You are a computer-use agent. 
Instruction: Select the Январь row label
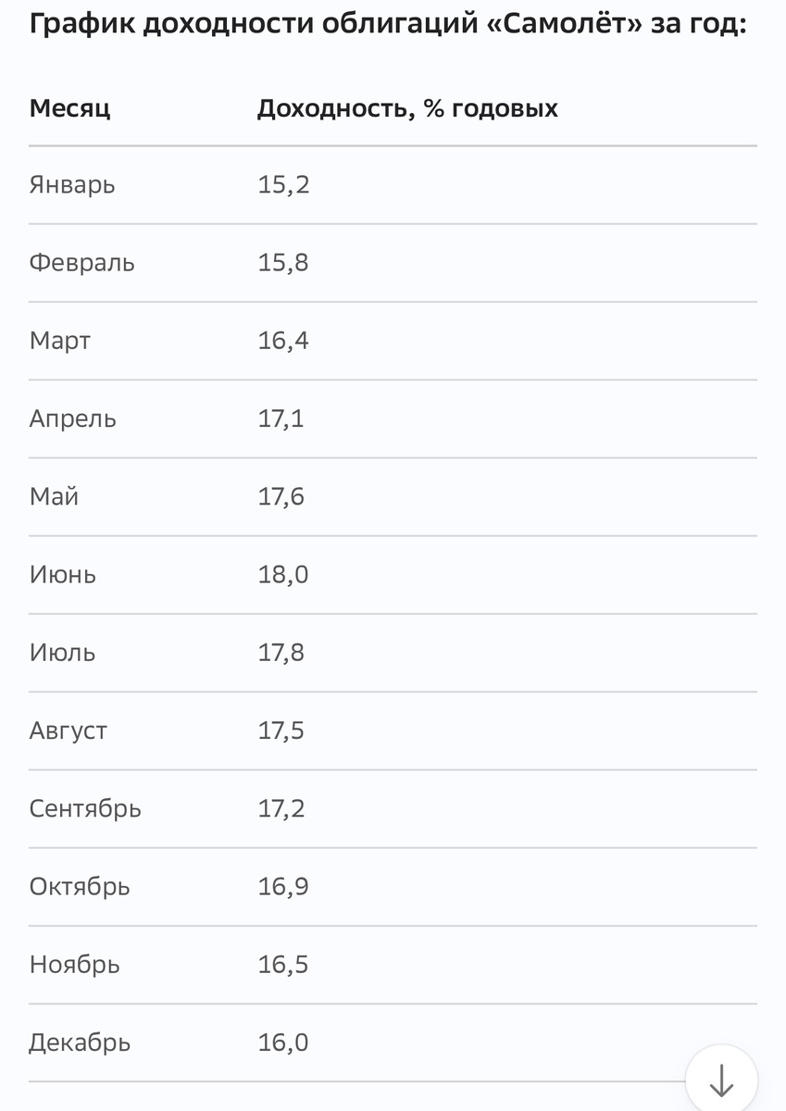pyautogui.click(x=72, y=185)
